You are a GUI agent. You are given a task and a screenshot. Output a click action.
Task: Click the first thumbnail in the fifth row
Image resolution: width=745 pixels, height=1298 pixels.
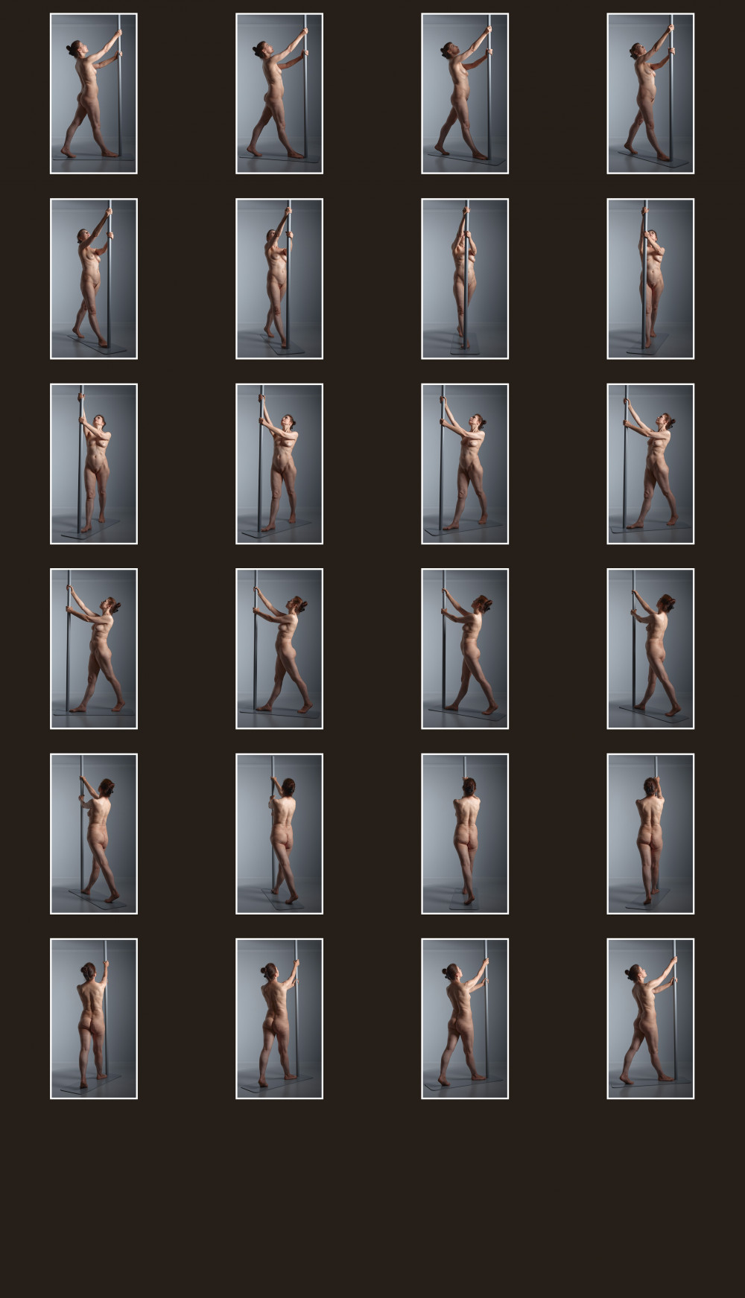[94, 834]
